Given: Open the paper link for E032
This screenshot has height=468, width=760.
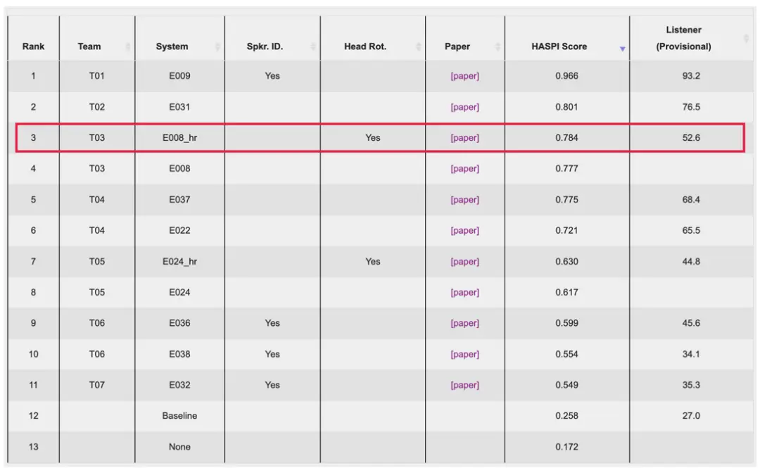Looking at the screenshot, I should pyautogui.click(x=464, y=385).
